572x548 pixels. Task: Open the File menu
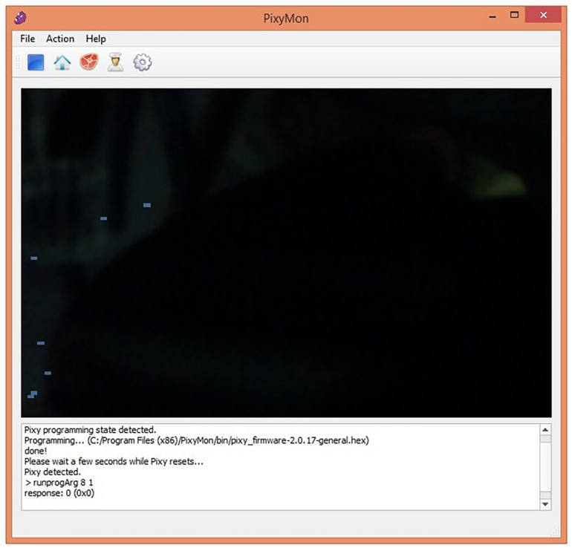(x=27, y=39)
